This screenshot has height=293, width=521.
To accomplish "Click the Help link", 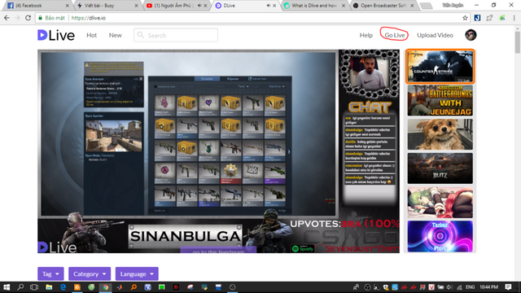I will point(366,35).
